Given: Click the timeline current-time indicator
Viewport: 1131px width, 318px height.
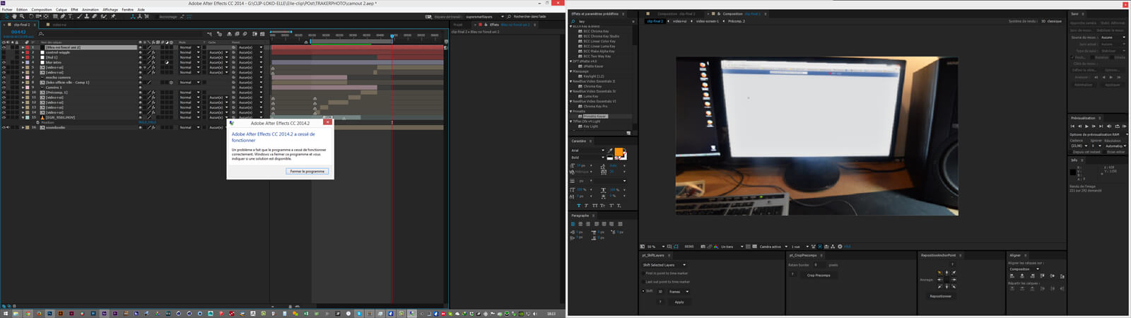Looking at the screenshot, I should [392, 35].
